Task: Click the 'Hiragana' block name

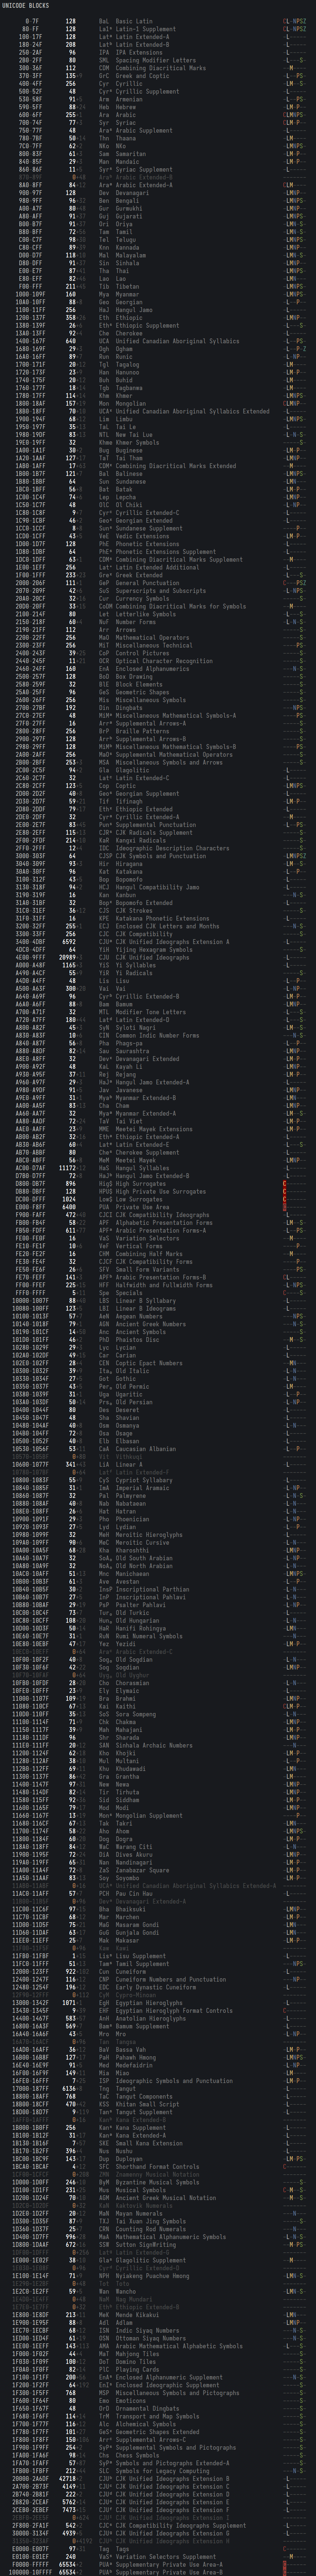Action: pyautogui.click(x=128, y=864)
